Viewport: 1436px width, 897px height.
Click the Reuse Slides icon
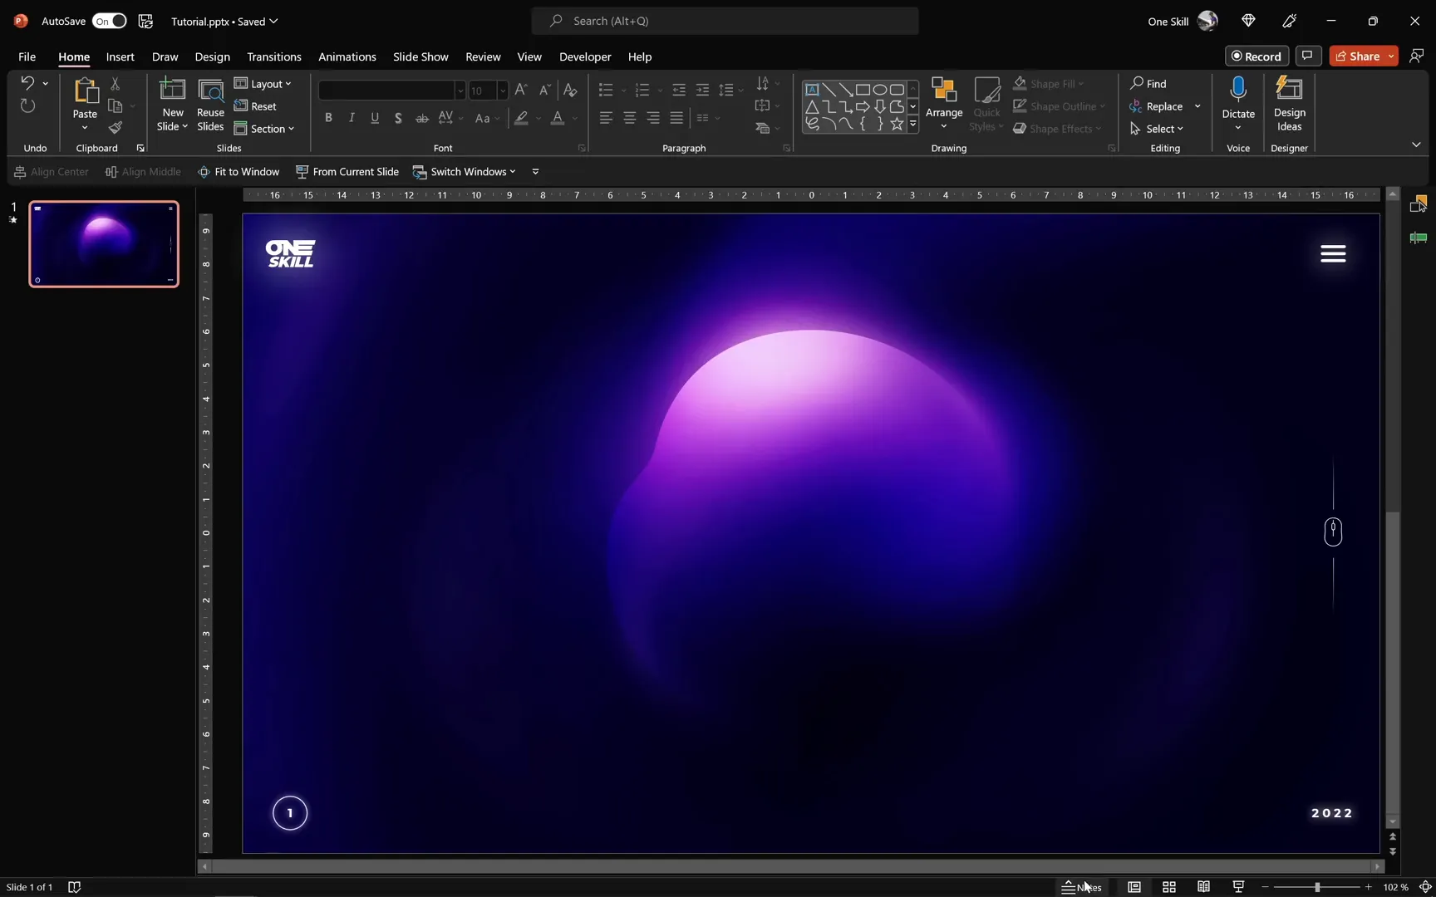click(x=210, y=105)
